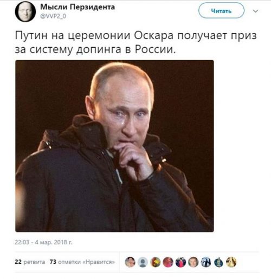Show the 73 отметки «Нравится» list
The image size is (271, 279).
click(x=82, y=262)
